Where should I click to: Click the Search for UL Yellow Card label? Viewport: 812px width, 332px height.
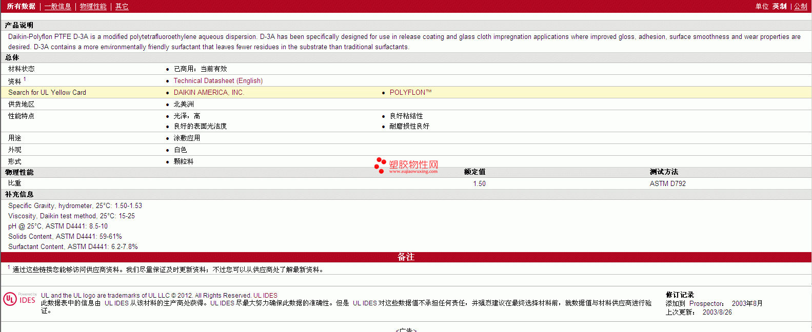[x=47, y=93]
